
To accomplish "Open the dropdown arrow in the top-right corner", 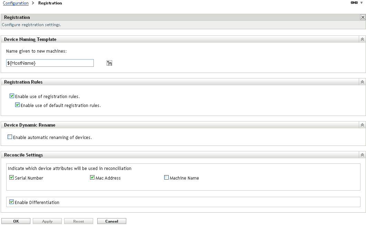I will 361,3.
